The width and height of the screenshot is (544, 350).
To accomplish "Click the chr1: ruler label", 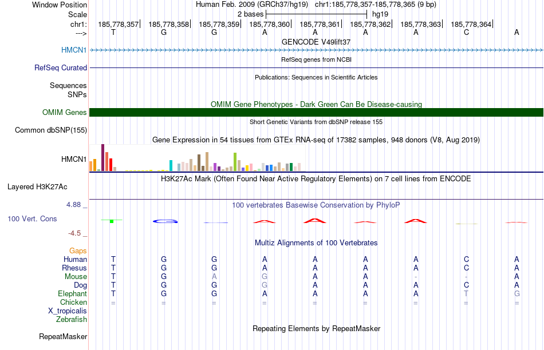I will [79, 24].
